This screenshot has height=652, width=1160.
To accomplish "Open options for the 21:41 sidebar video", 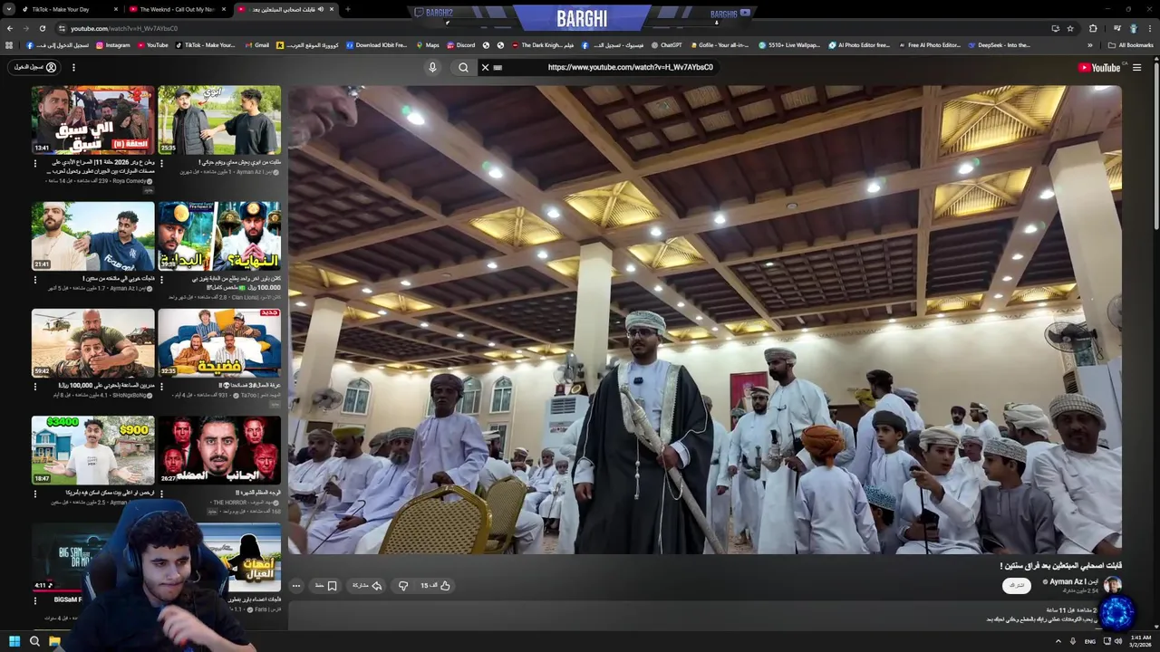I will 35,280.
